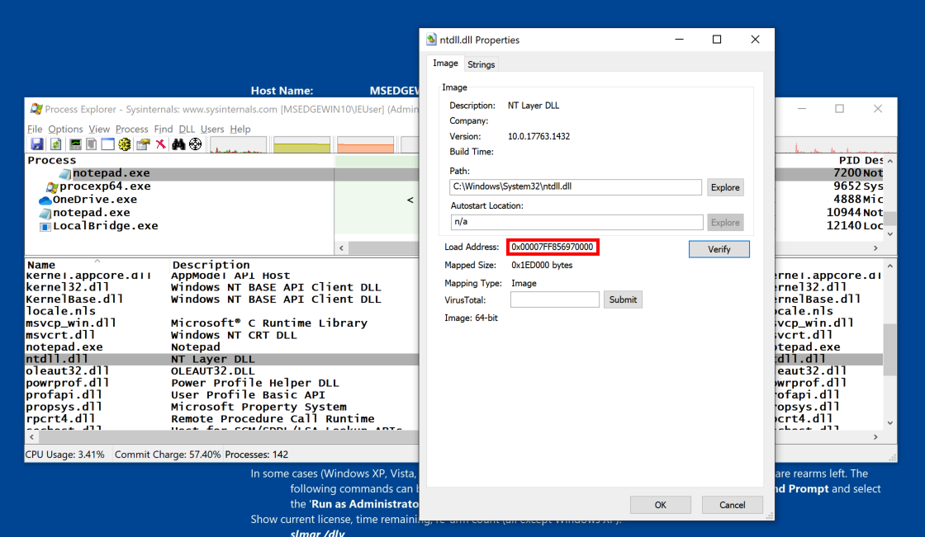925x537 pixels.
Task: Select the User Profile Basic API description row
Action: tap(248, 395)
